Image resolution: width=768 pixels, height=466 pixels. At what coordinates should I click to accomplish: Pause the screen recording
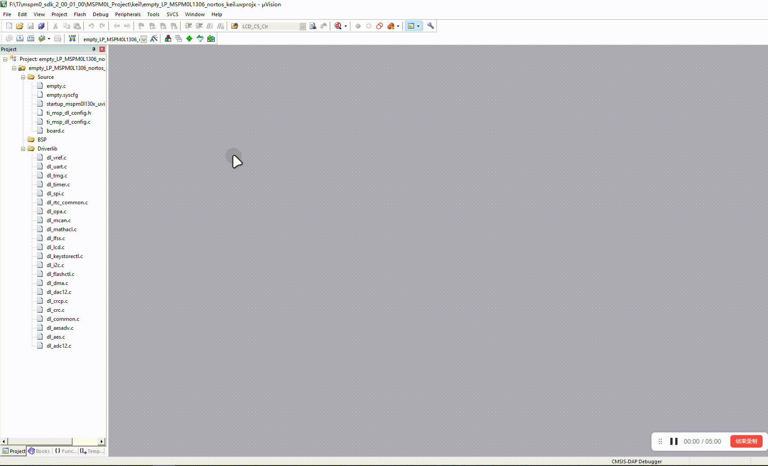[x=673, y=441]
